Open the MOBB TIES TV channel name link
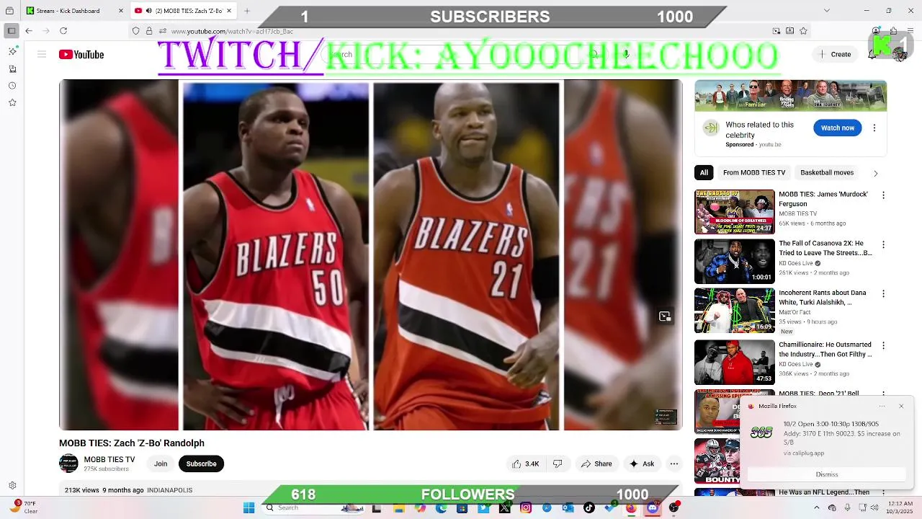The height and width of the screenshot is (519, 922). click(109, 460)
